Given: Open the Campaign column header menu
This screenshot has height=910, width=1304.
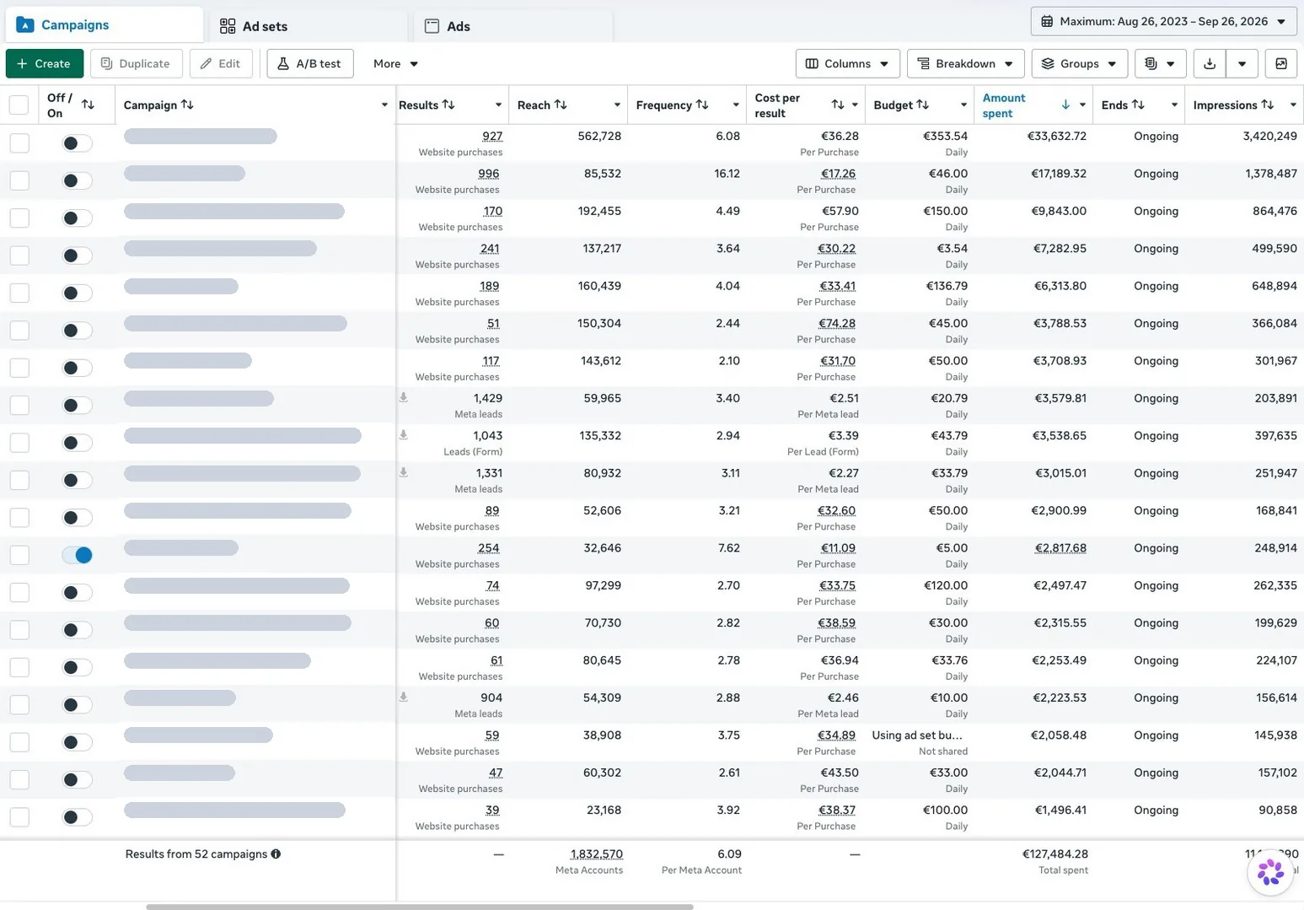Looking at the screenshot, I should point(384,105).
